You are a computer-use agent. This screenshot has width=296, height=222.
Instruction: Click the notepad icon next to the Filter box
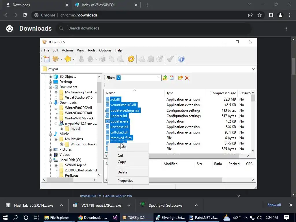point(172,78)
